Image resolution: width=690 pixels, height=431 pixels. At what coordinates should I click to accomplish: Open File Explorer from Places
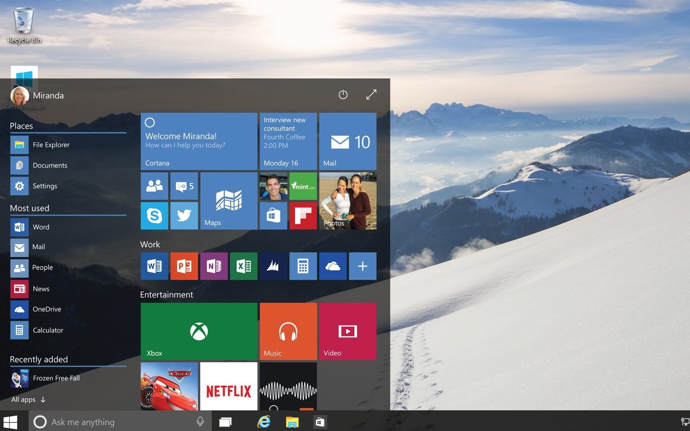pyautogui.click(x=68, y=145)
